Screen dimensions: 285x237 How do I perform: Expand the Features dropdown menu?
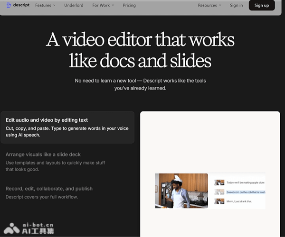pos(45,5)
